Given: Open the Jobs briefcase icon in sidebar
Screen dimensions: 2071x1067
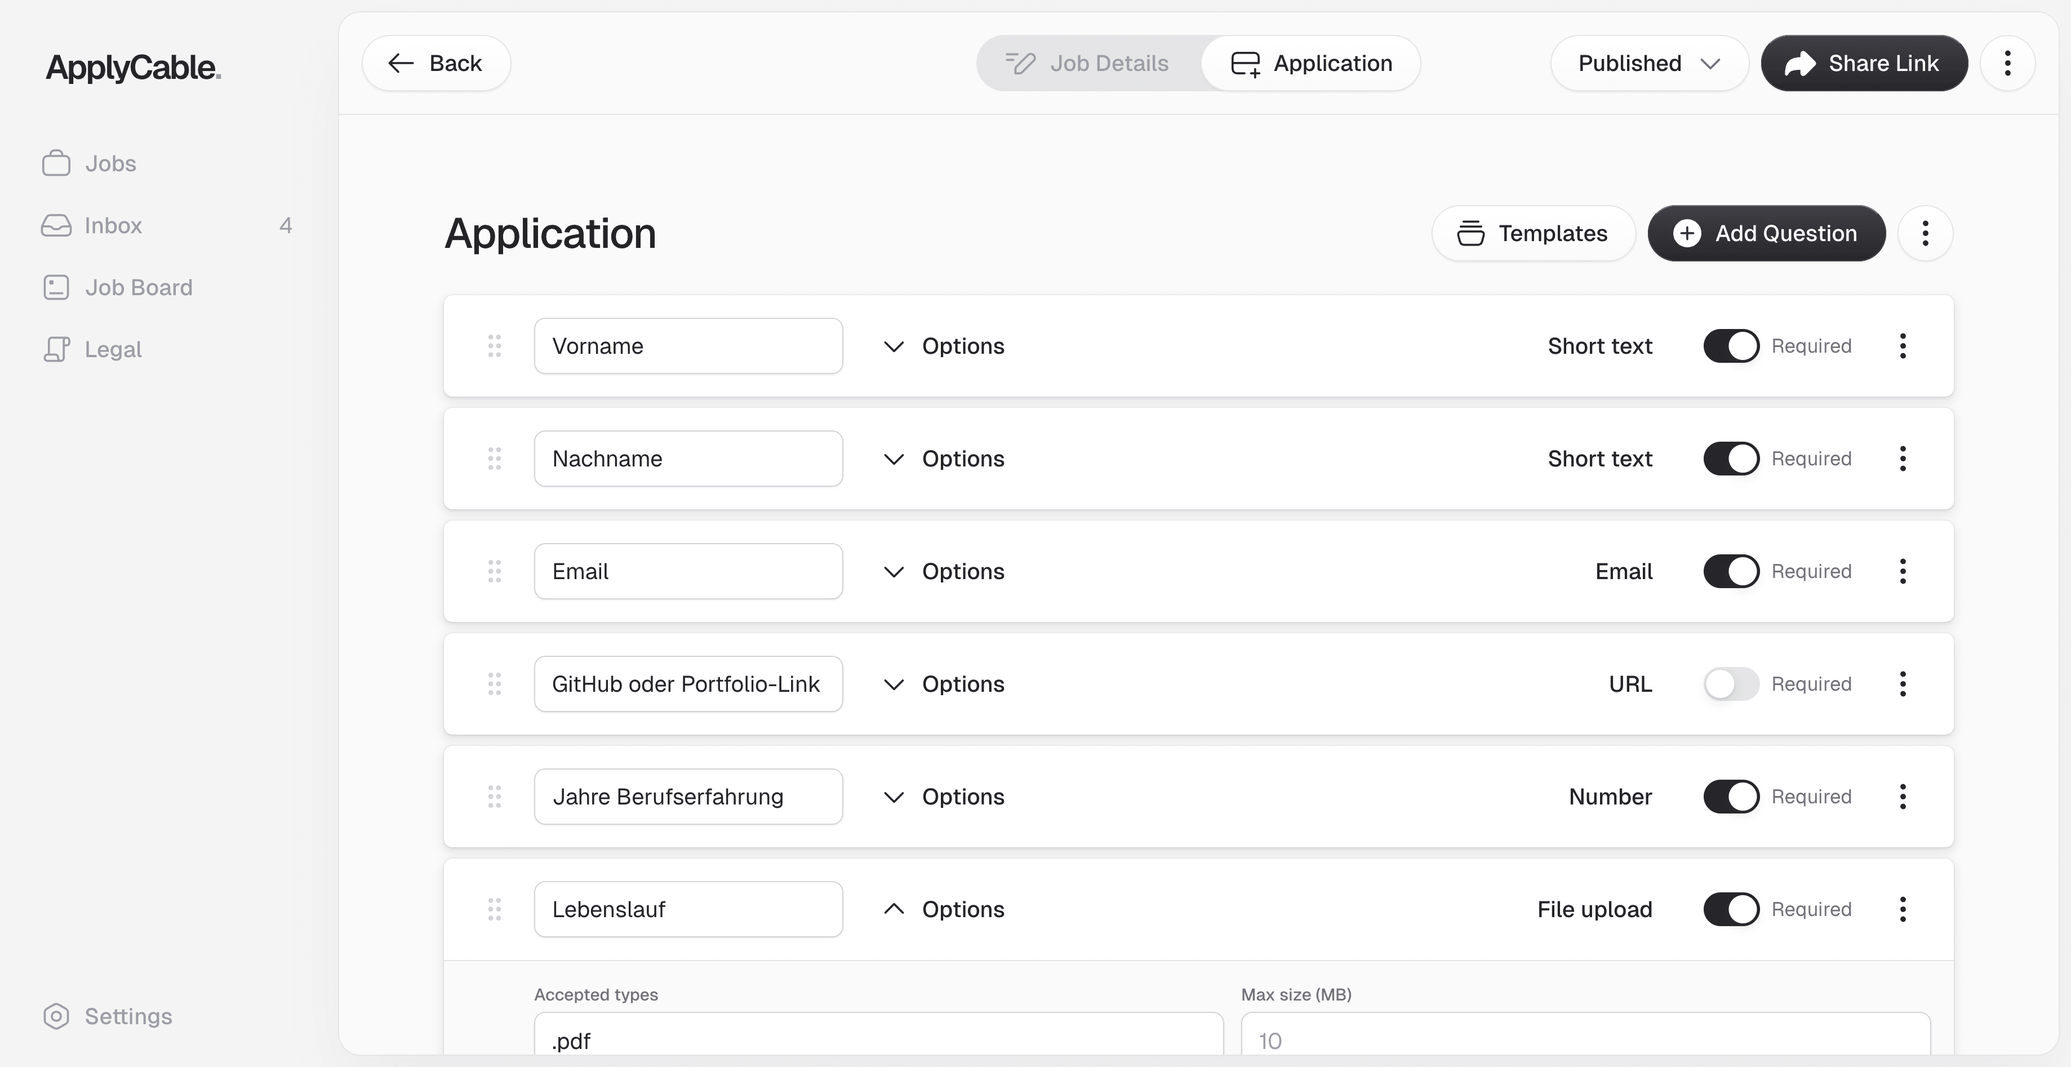Looking at the screenshot, I should click(x=56, y=163).
